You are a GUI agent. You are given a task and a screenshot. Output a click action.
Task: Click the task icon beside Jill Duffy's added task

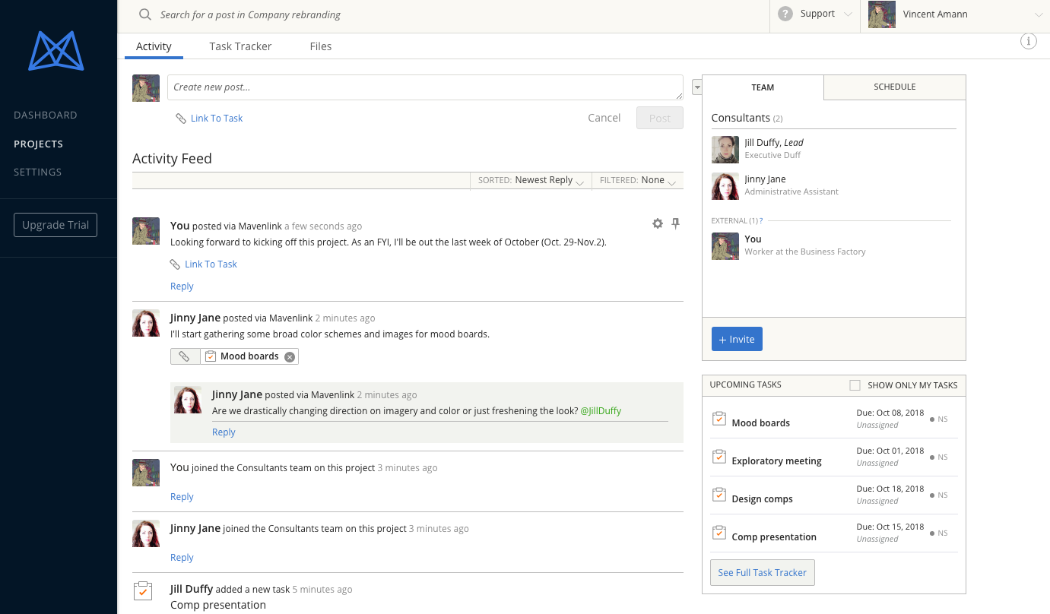(x=142, y=590)
